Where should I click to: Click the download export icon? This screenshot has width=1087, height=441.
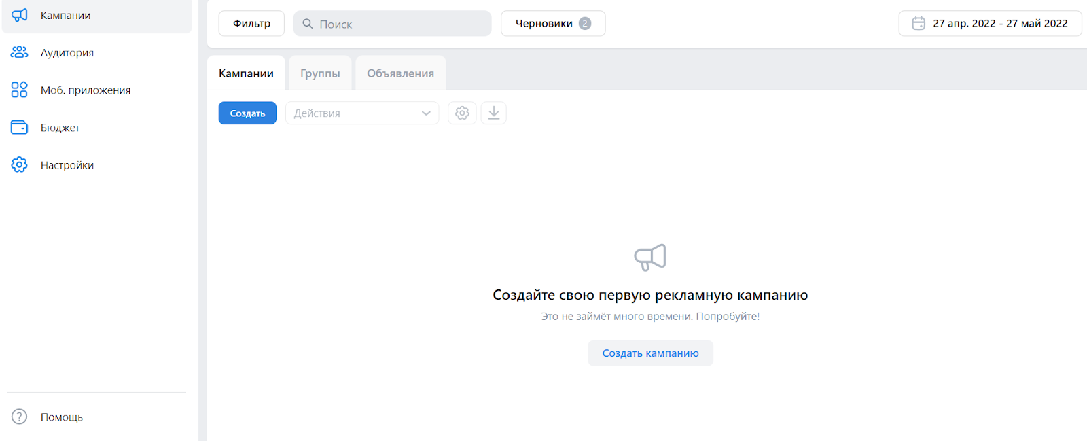[494, 113]
